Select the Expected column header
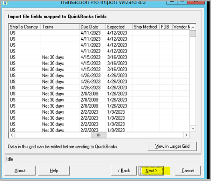Image resolution: width=211 pixels, height=181 pixels. click(119, 27)
